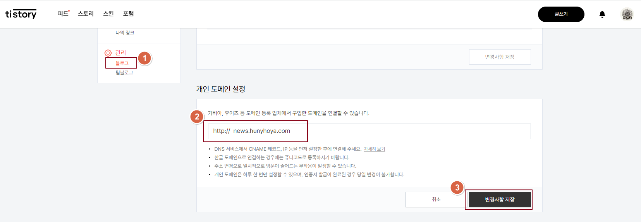641x222 pixels.
Task: Click the 취소 button
Action: click(436, 200)
